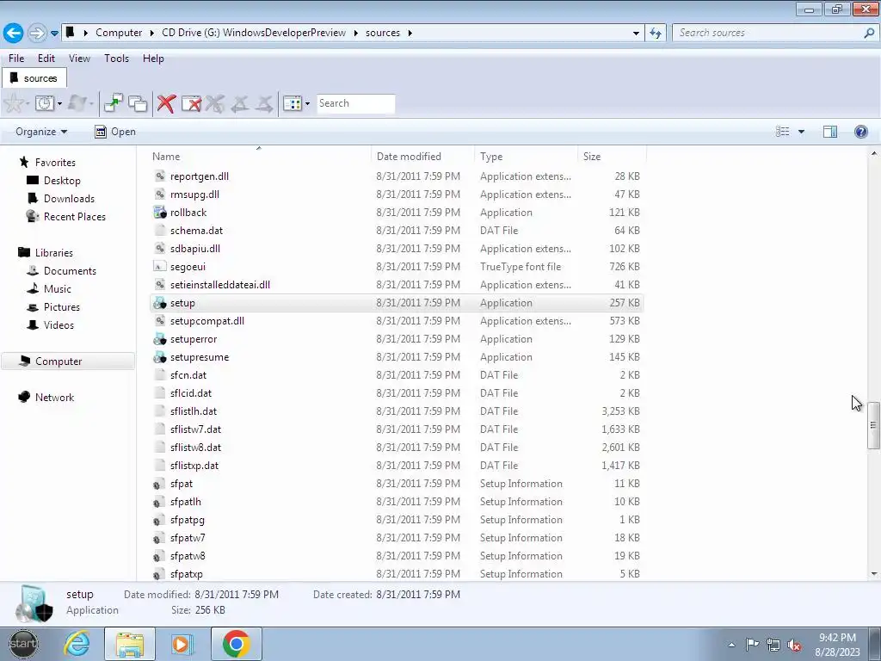Select the setupcompat.dll file row
The image size is (881, 661).
pyautogui.click(x=397, y=321)
